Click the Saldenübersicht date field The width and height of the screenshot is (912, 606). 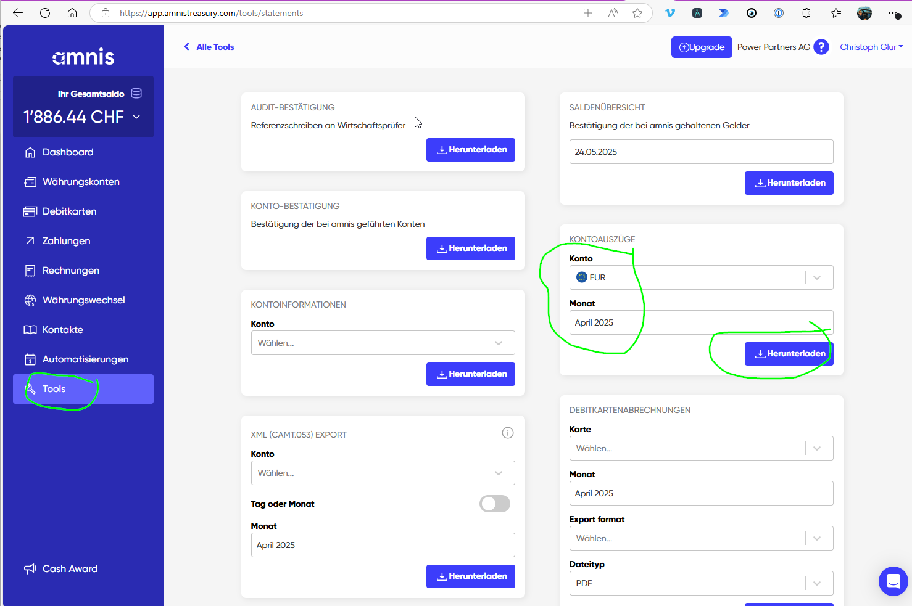[701, 152]
